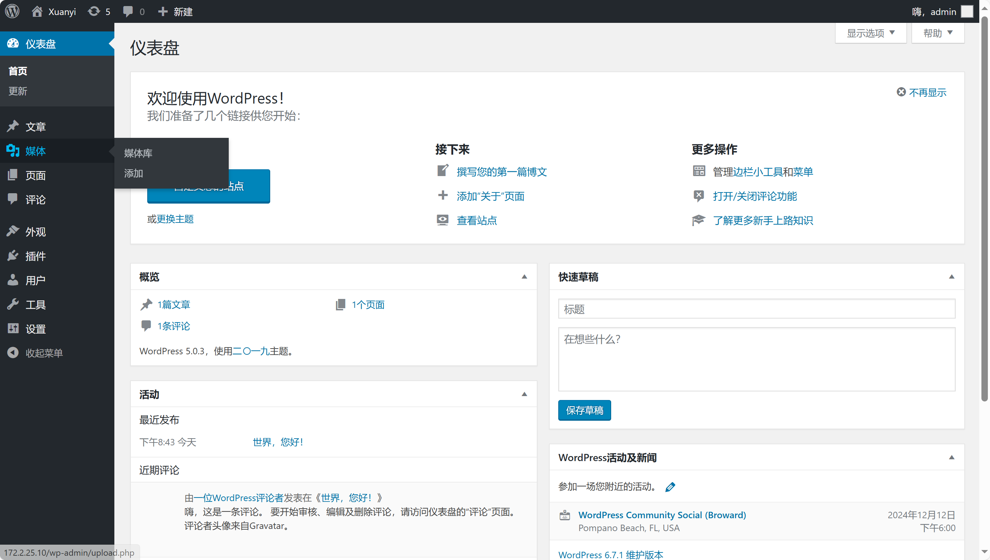Collapse the 概览 widget panel
Image resolution: width=990 pixels, height=560 pixels.
524,277
